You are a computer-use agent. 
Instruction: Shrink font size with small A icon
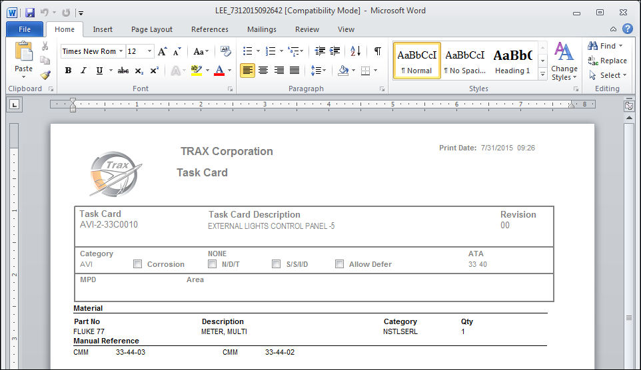point(177,51)
